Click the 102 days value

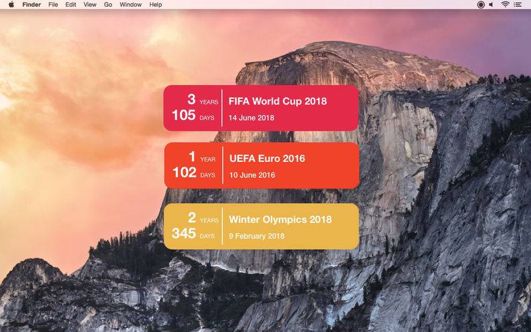pyautogui.click(x=185, y=173)
